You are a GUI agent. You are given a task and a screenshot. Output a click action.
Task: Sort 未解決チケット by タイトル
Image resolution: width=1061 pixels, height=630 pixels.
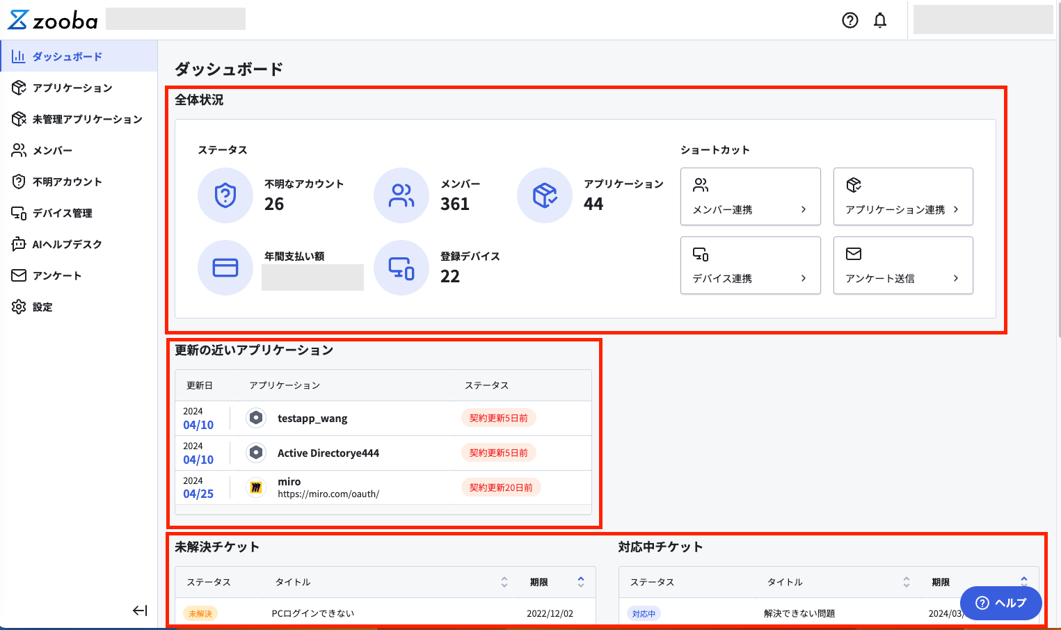coord(504,582)
